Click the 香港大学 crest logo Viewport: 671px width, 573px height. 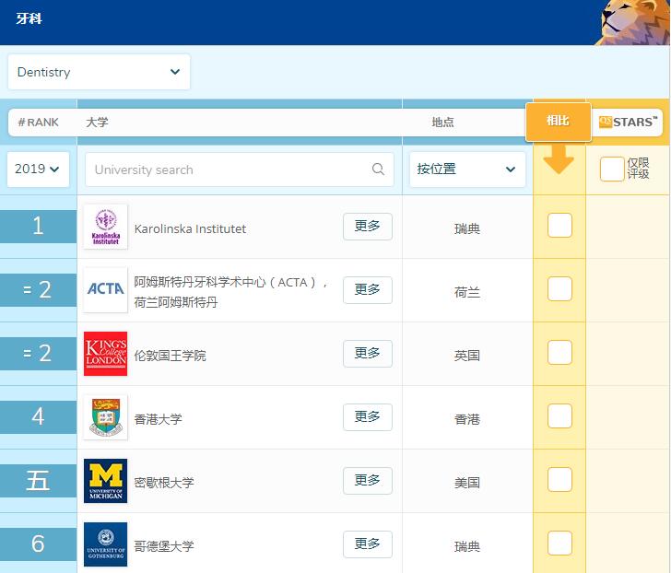(x=105, y=417)
